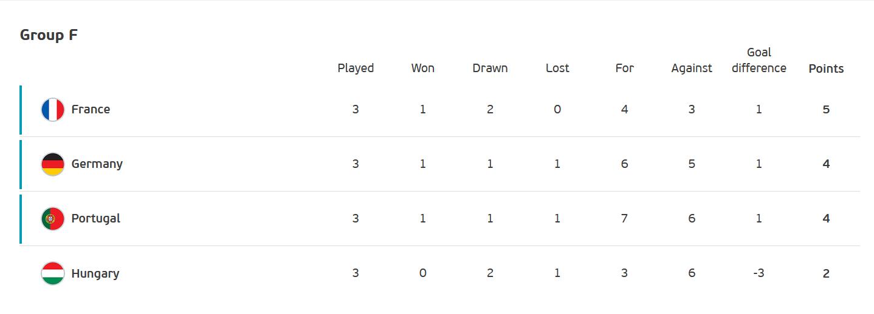Image resolution: width=874 pixels, height=314 pixels.
Task: Click the Won column header
Action: tap(423, 68)
